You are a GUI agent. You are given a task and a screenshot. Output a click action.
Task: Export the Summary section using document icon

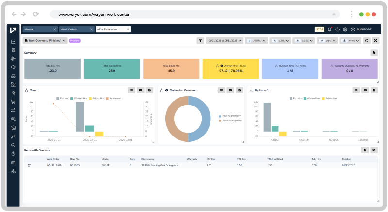(x=374, y=52)
